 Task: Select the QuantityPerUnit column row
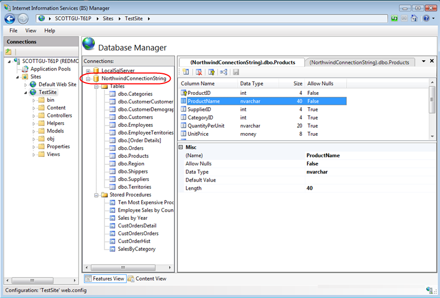click(263, 126)
